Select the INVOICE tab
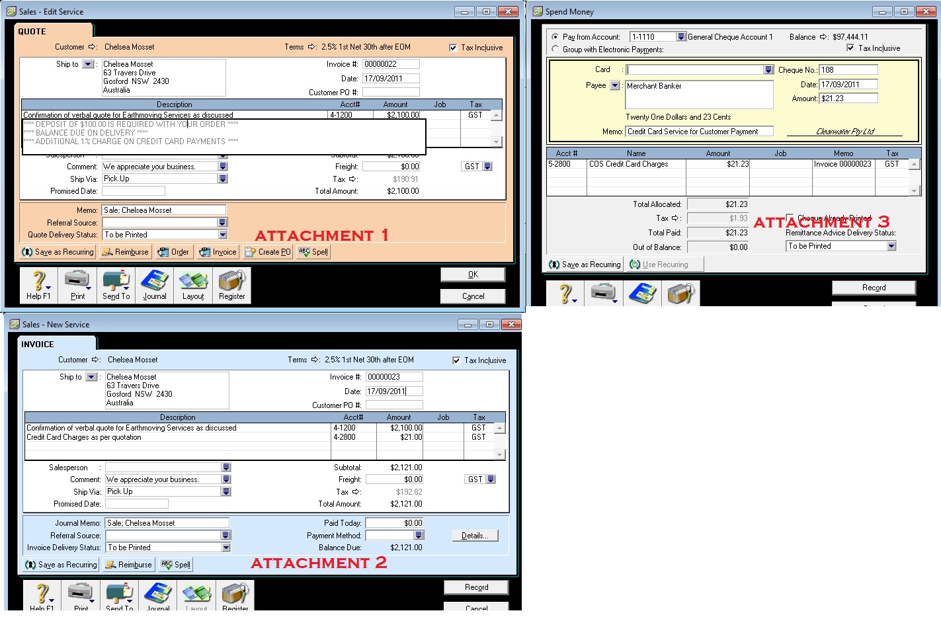Screen dimensions: 941x619 pyautogui.click(x=56, y=344)
